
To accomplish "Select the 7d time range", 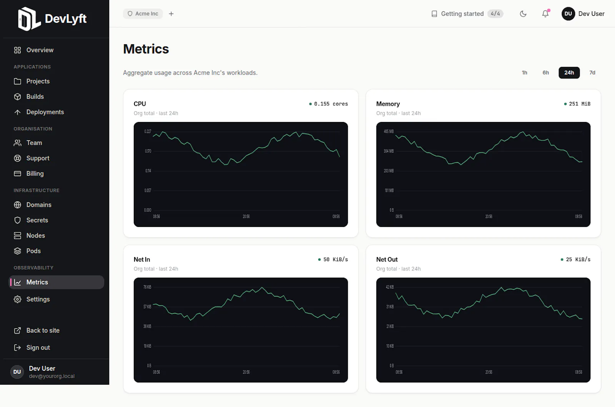I will click(x=592, y=73).
